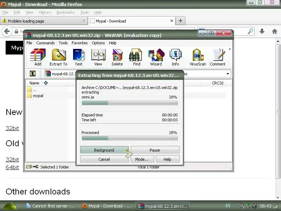Open the WinRAR Help menu
281x211 pixels.
[112, 43]
